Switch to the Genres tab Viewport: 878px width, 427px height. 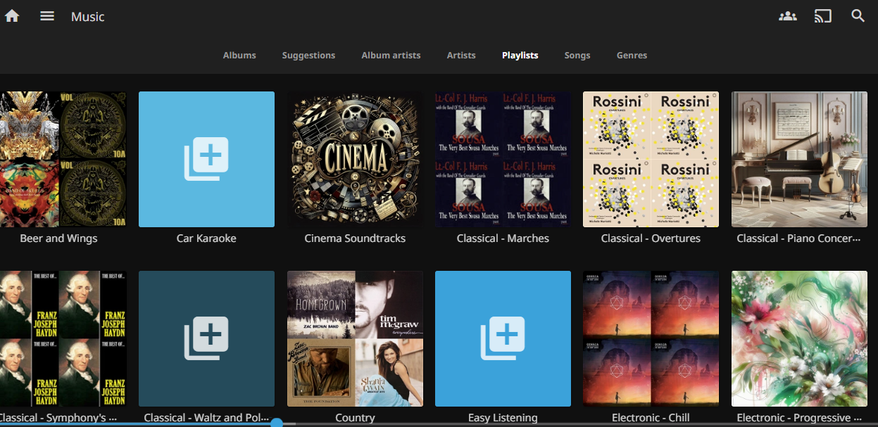[x=632, y=56]
